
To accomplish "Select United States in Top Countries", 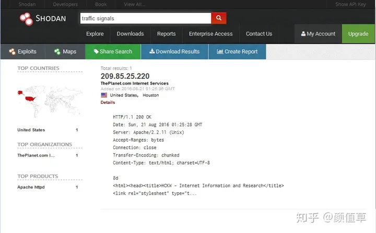I will tap(31, 130).
